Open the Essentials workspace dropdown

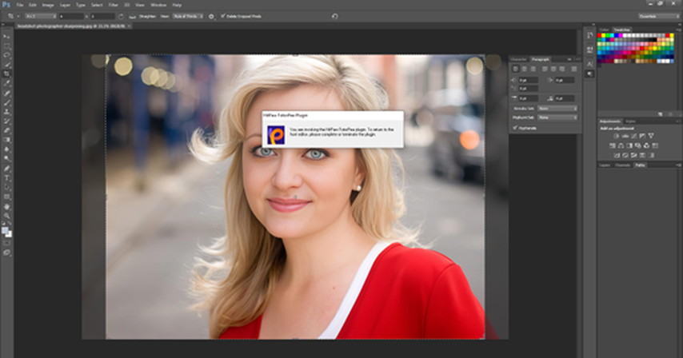[657, 16]
